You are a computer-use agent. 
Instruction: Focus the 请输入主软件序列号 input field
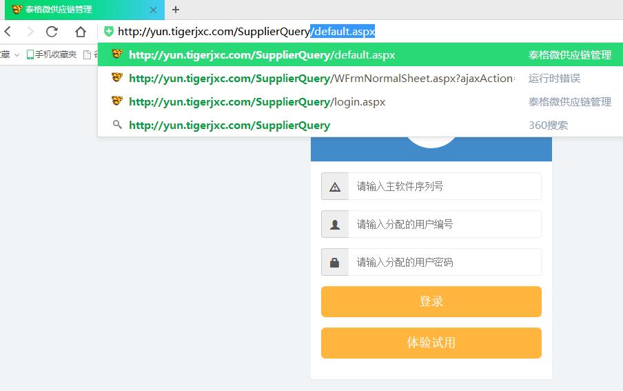tap(444, 186)
